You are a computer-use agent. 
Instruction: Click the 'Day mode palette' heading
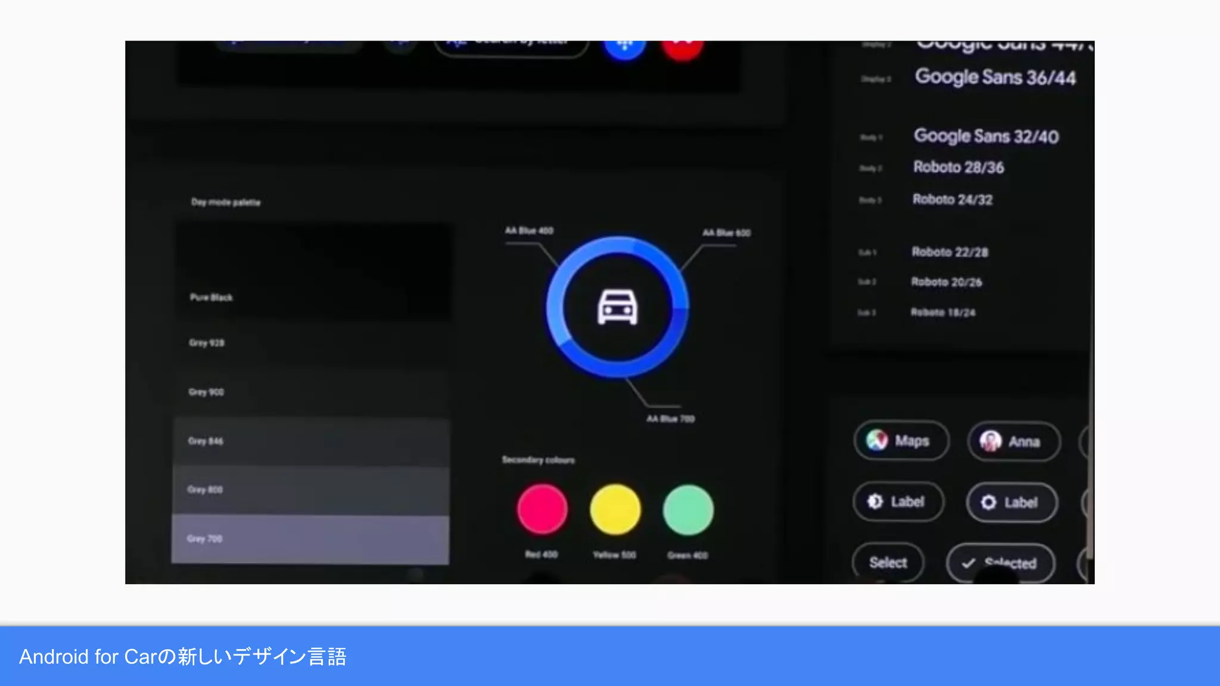tap(226, 202)
